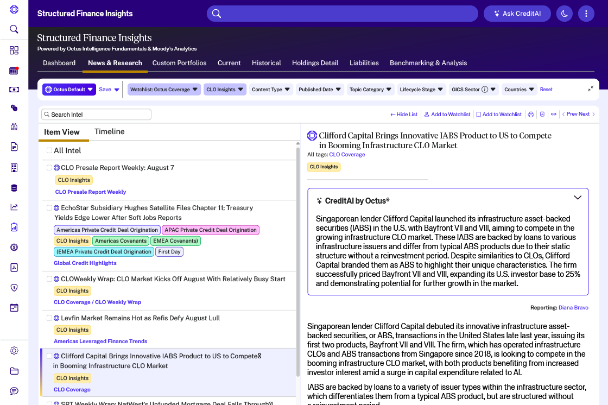This screenshot has height=405, width=608.
Task: Check the EchoStar Subsidiary article checkbox
Action: click(49, 208)
